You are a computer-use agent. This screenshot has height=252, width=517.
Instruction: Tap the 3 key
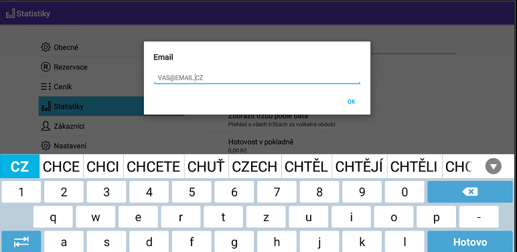pos(106,192)
